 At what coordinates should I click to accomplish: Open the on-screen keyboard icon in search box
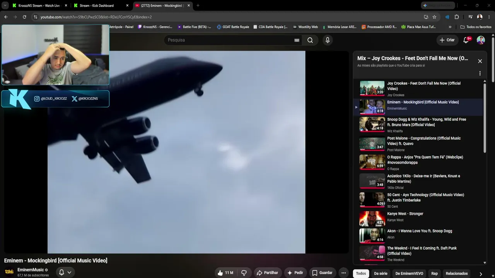297,40
